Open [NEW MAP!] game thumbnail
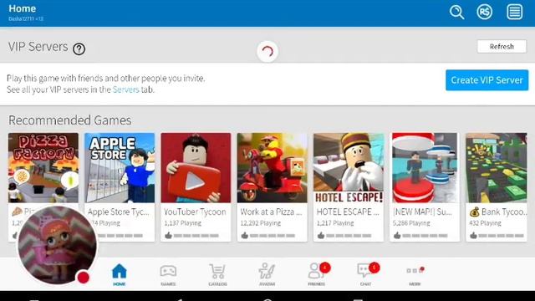The image size is (535, 301). pos(425,167)
